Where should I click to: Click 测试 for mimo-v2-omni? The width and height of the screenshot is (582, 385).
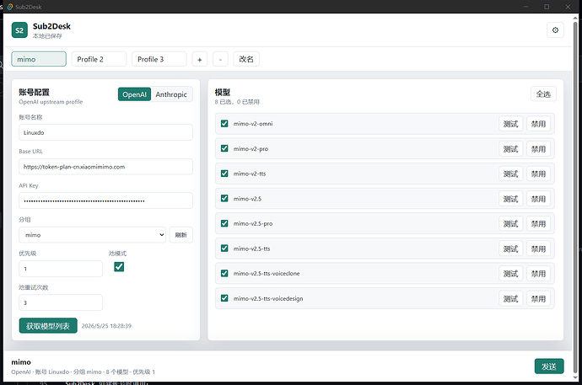(x=511, y=124)
